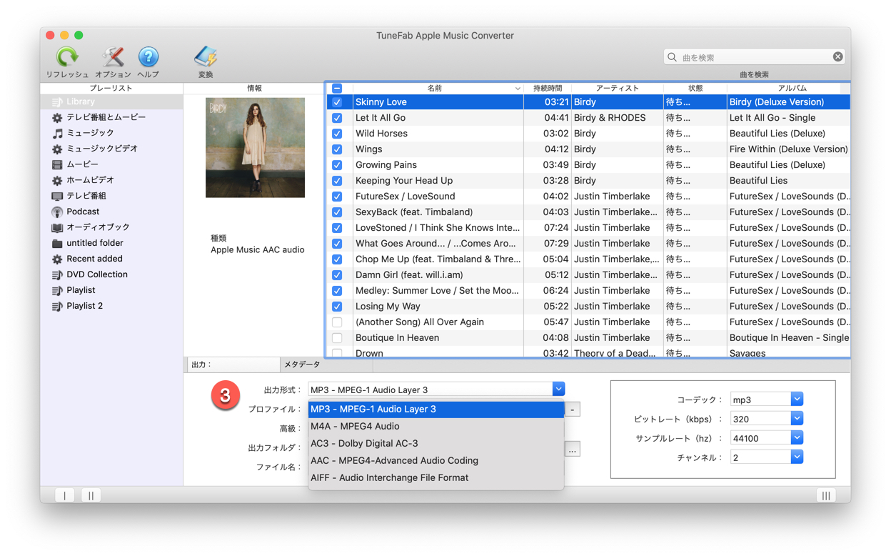This screenshot has height=556, width=891.
Task: Click the single-bar layout button bottom-left
Action: pos(64,495)
